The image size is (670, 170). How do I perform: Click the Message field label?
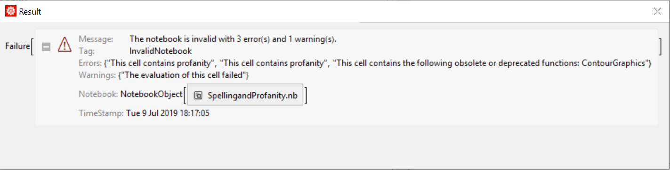point(96,39)
